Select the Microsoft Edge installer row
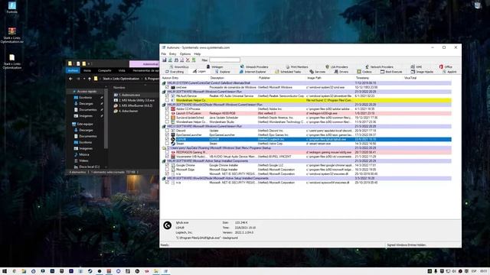This screenshot has height=275, width=490. [306, 170]
